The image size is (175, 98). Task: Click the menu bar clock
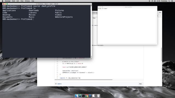[158, 1]
